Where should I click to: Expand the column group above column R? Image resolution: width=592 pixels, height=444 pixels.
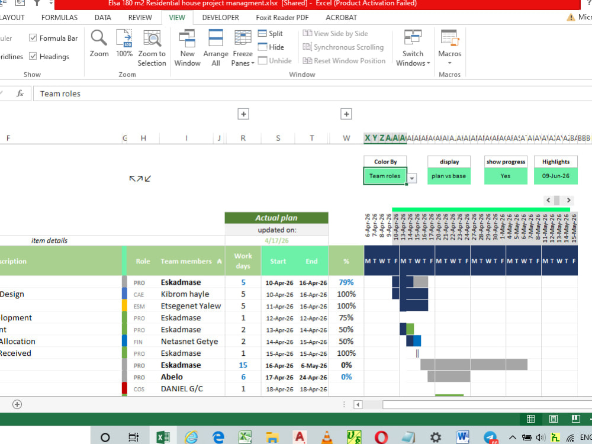[243, 114]
